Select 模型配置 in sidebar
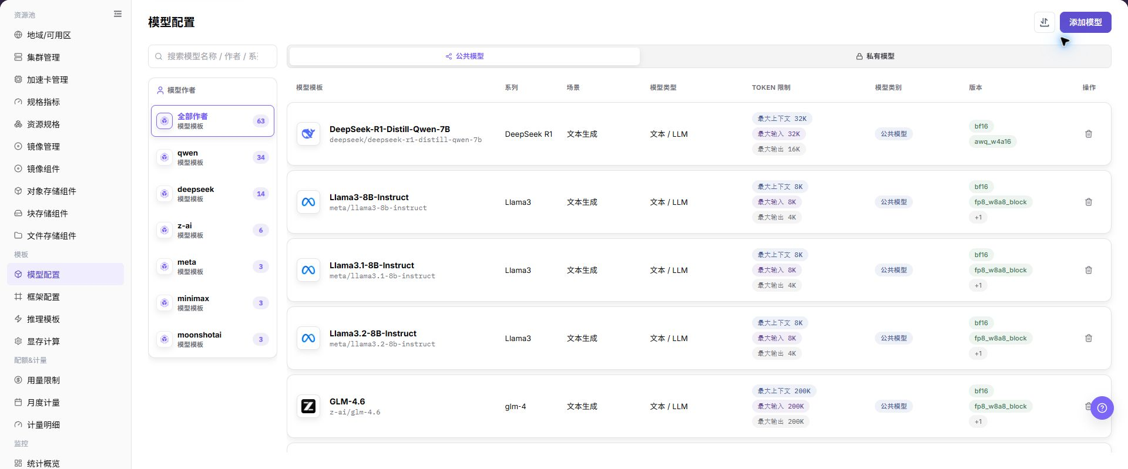 65,274
